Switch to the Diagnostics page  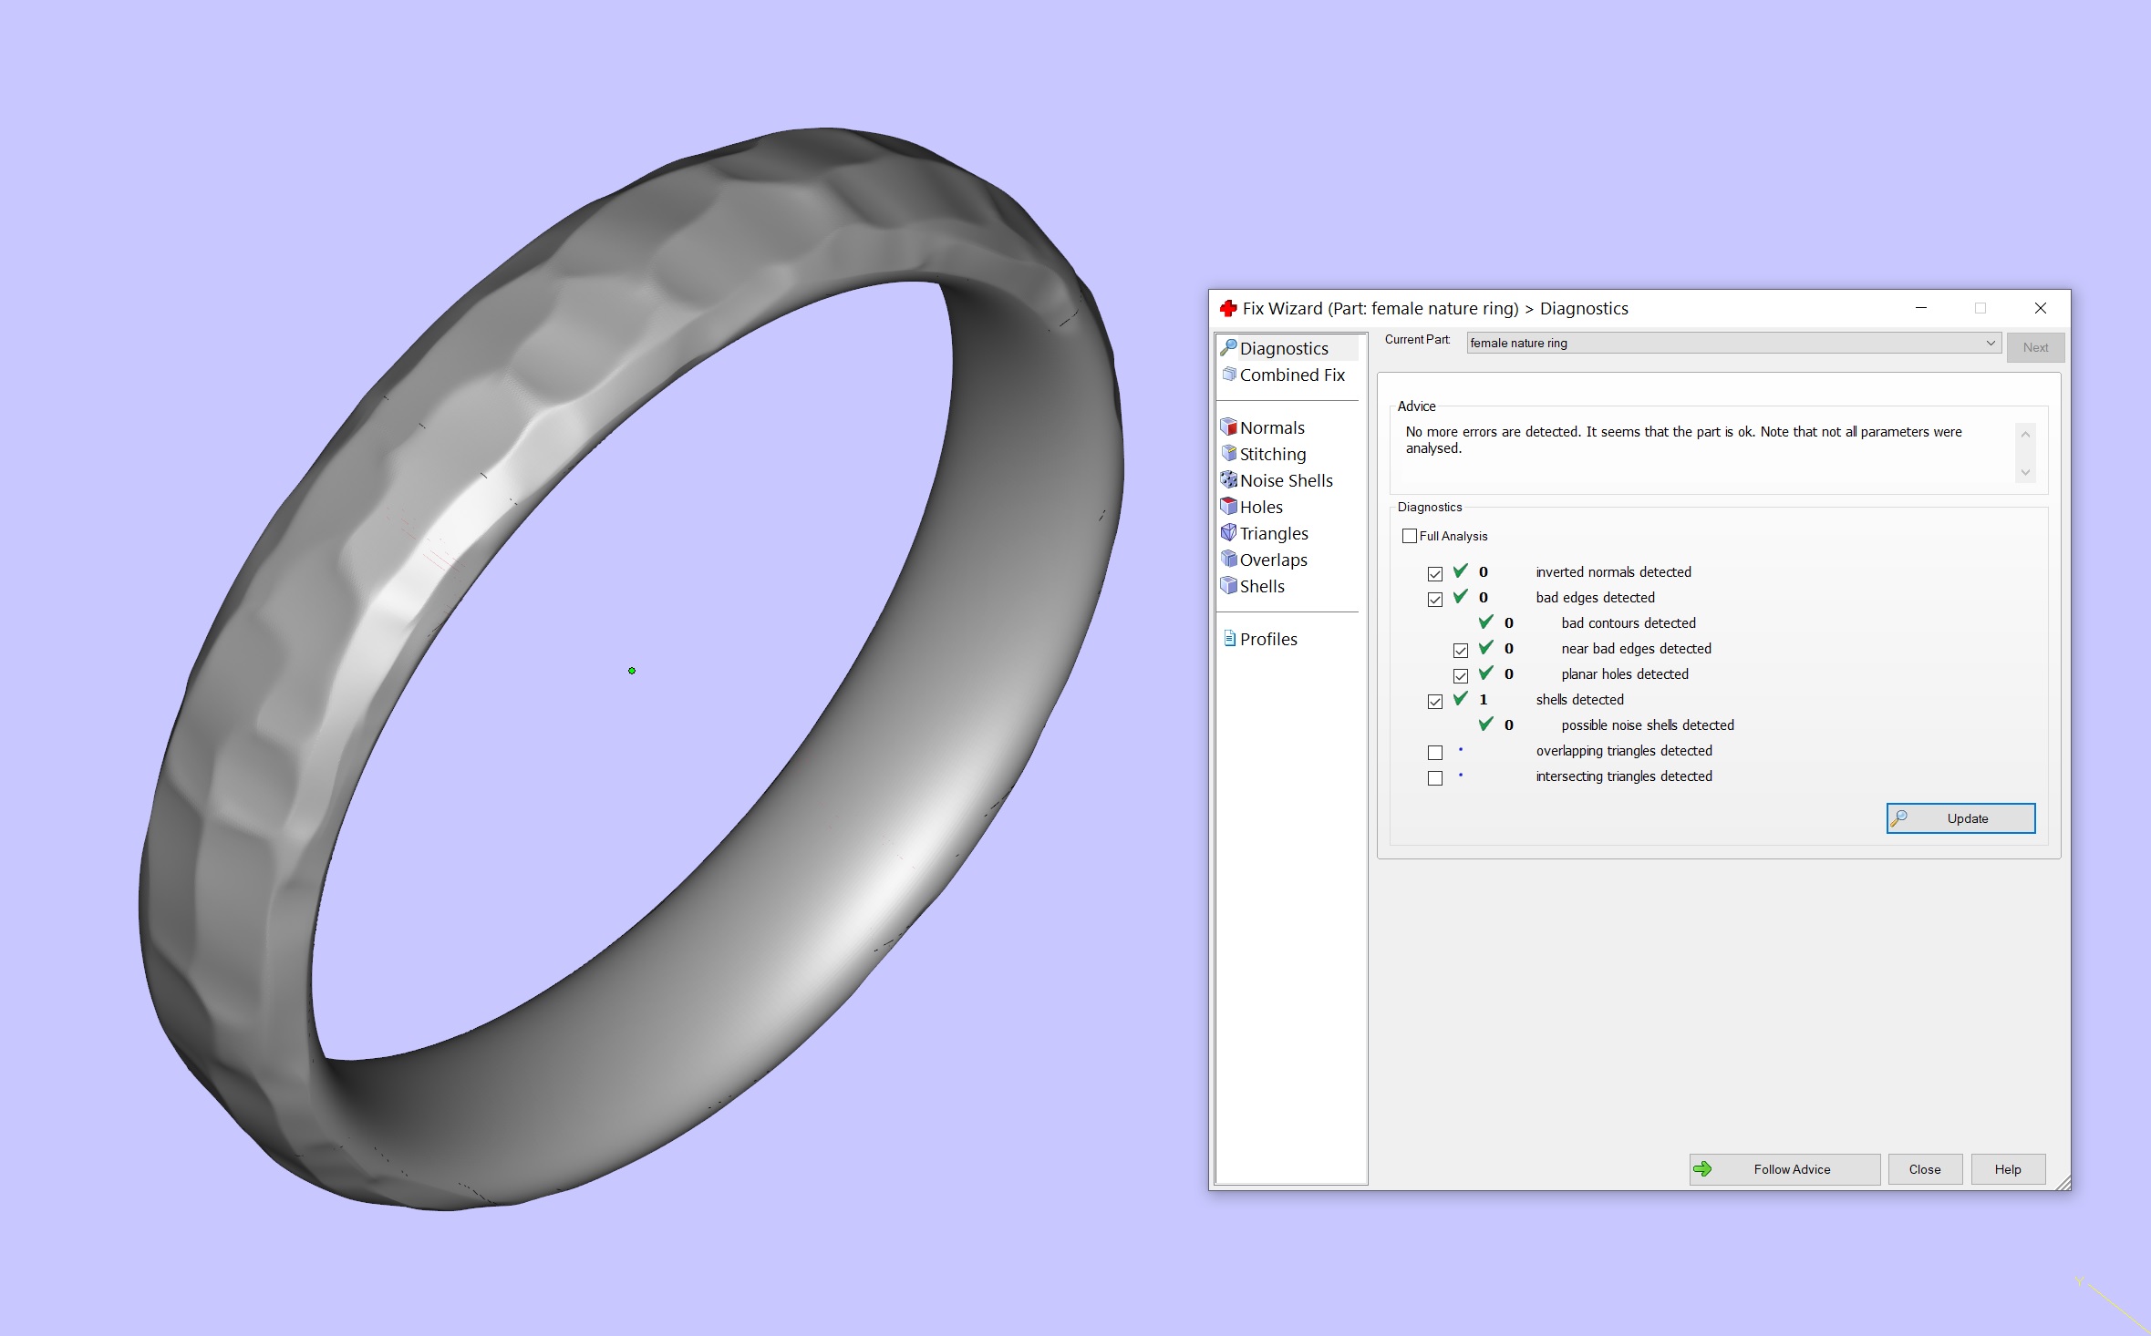(x=1284, y=348)
